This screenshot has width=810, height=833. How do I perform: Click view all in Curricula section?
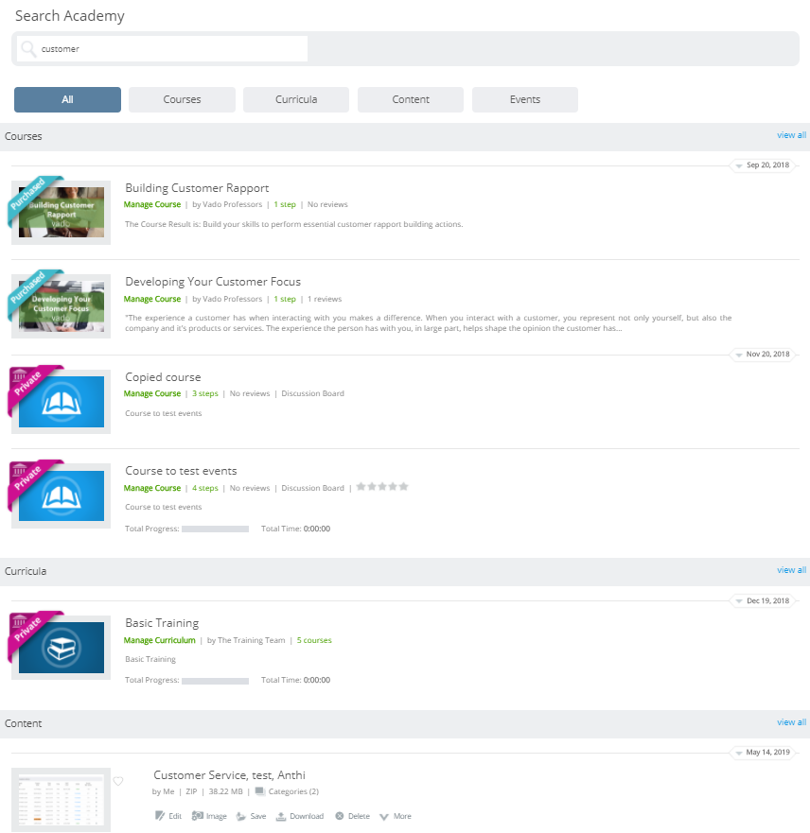(x=791, y=570)
